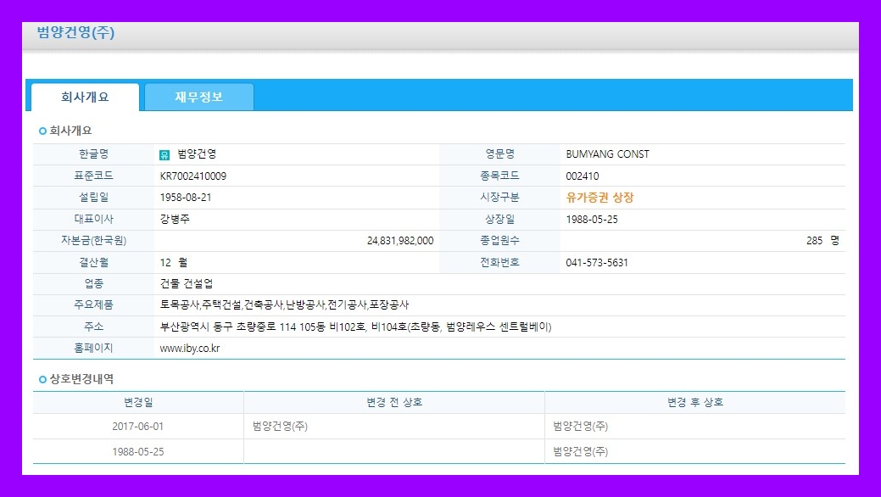Click the change date 2017-06-01
Screen dimensions: 881x497
[137, 426]
